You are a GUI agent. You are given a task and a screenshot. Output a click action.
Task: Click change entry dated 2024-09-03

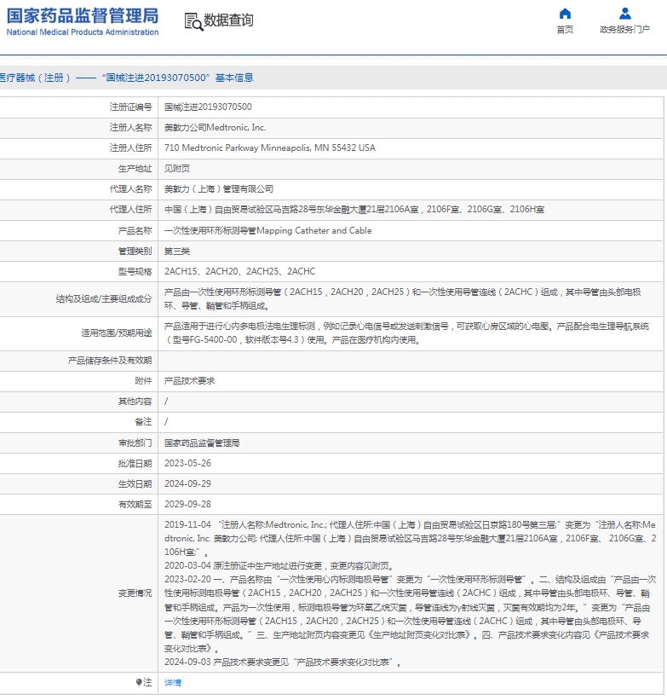pyautogui.click(x=283, y=662)
